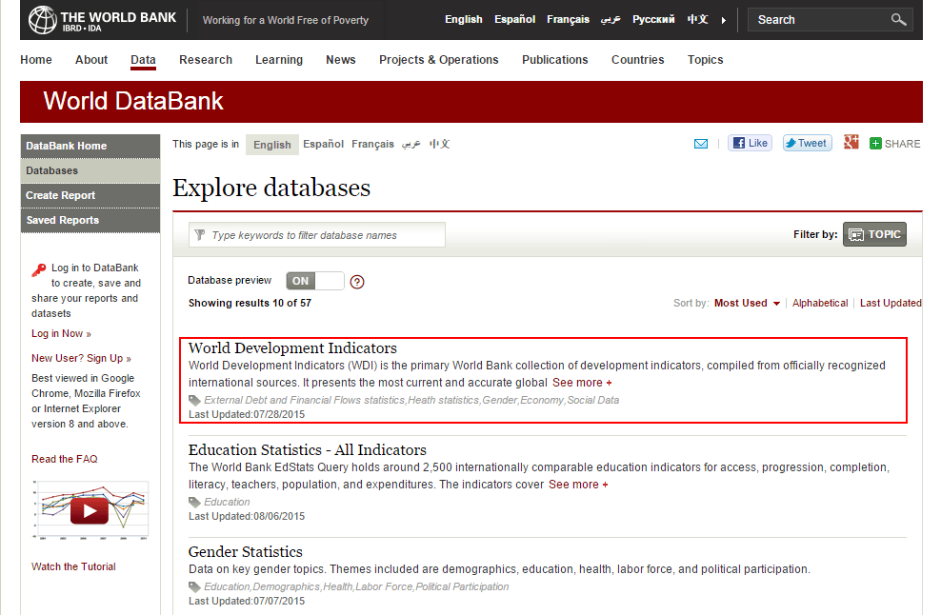Click the Google Plus icon
The height and width of the screenshot is (615, 941).
coord(851,142)
